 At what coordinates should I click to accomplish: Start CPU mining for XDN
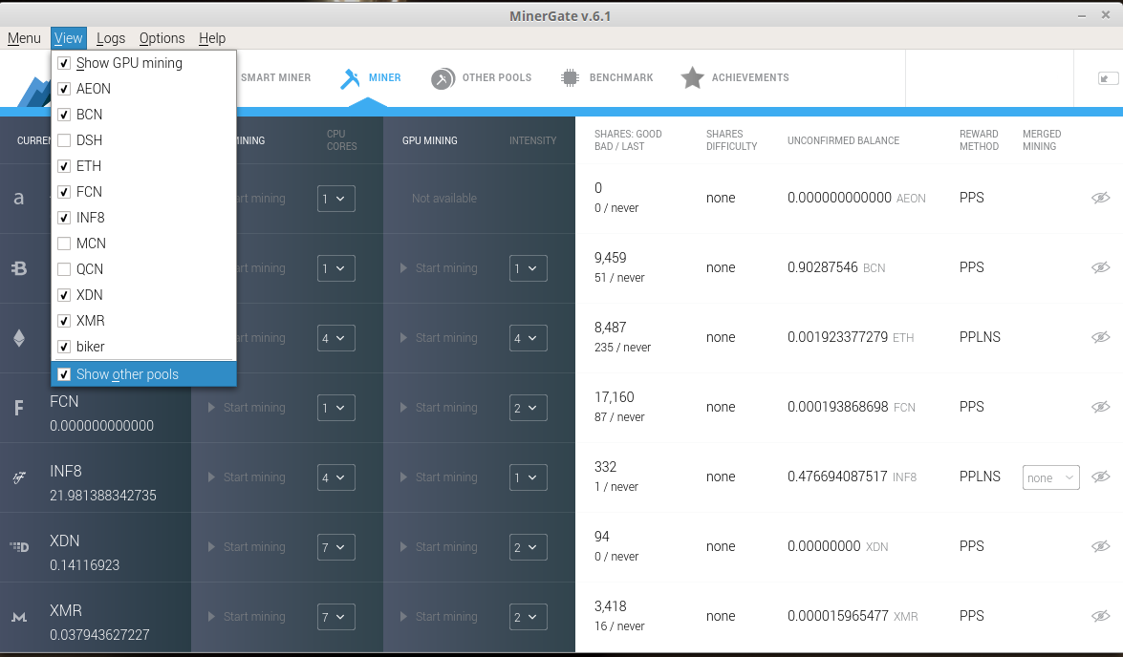point(247,547)
